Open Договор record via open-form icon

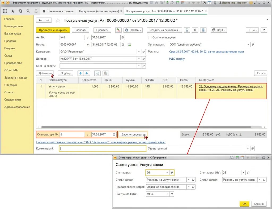pos(143,59)
